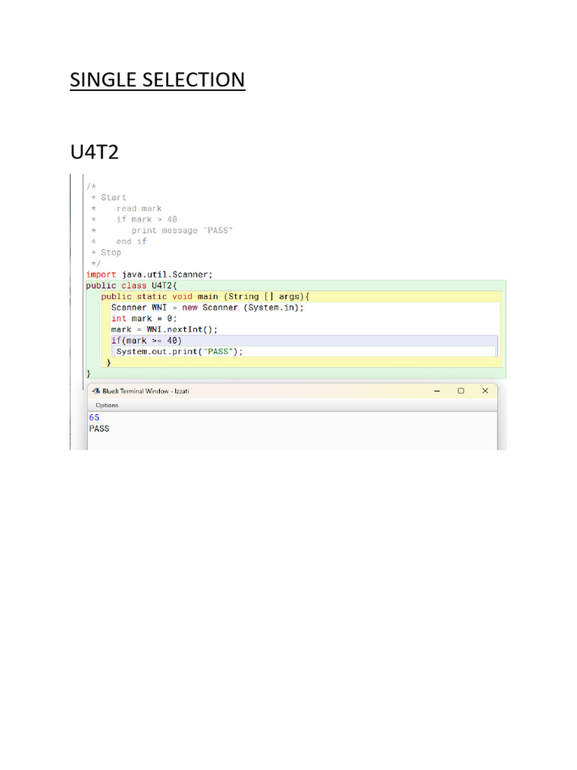The height and width of the screenshot is (770, 577).
Task: Click the 'read mark' pseudocode comment
Action: point(139,208)
